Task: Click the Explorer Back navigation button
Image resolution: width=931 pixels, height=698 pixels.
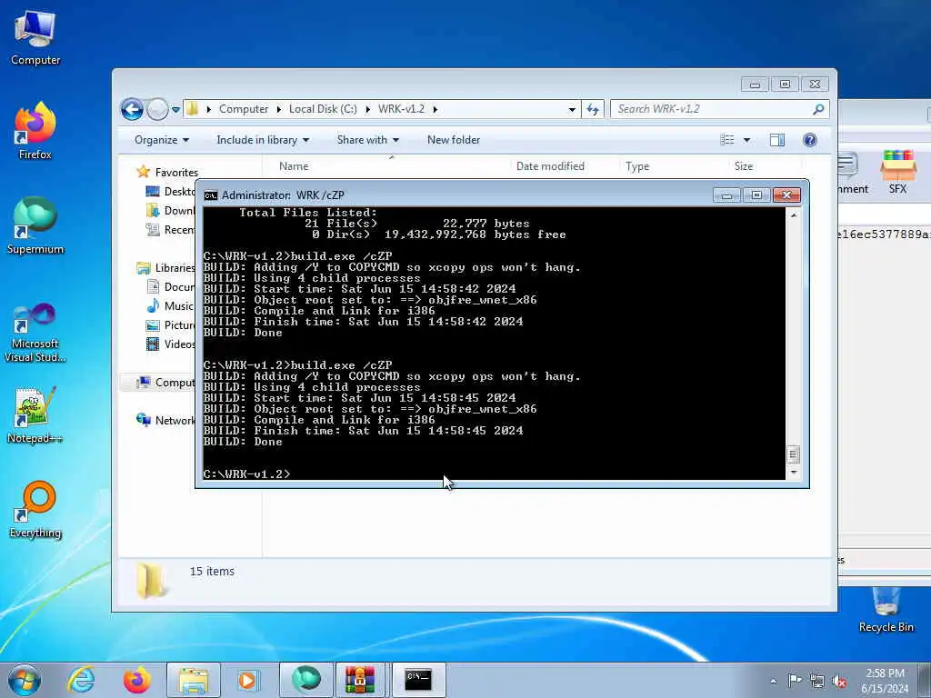Action: tap(132, 109)
